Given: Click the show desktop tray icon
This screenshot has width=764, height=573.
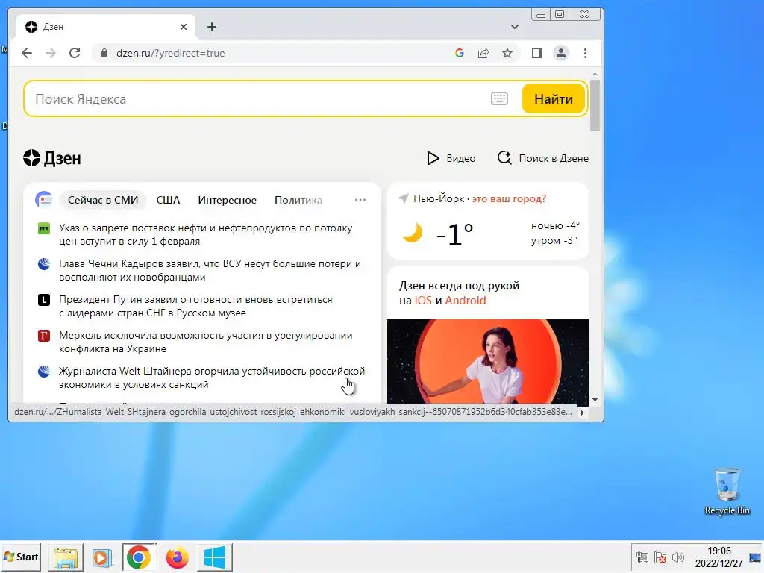Looking at the screenshot, I should [x=755, y=557].
